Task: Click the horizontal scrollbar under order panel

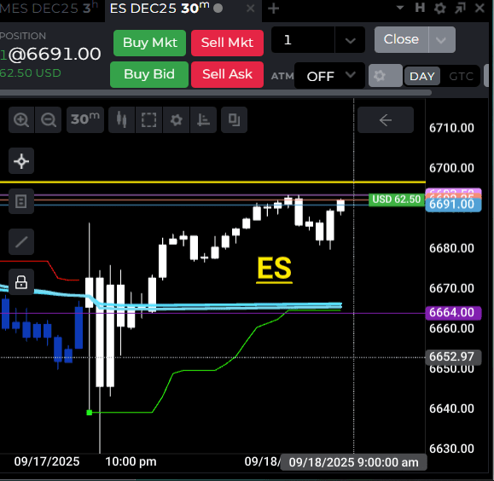Action: pyautogui.click(x=216, y=92)
